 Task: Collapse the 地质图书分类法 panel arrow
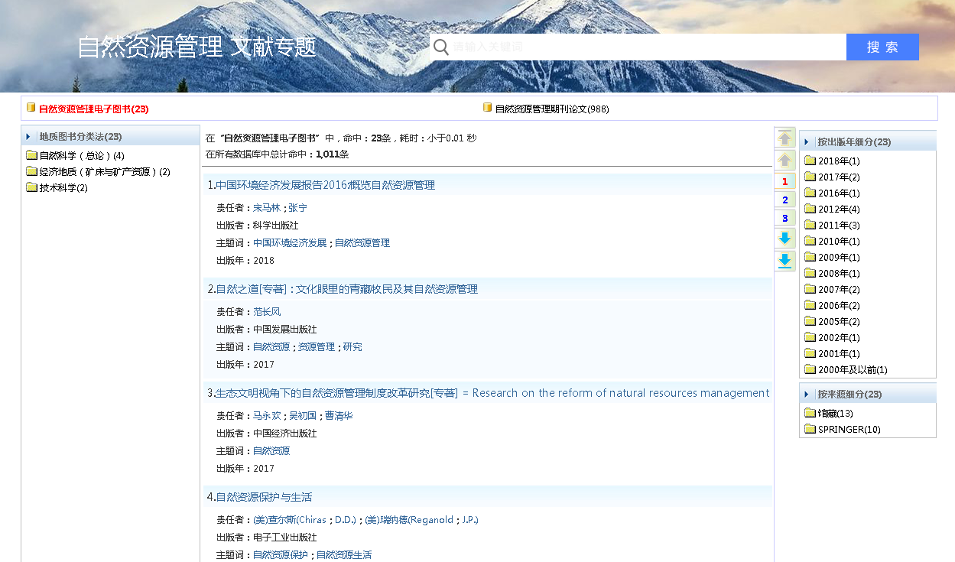click(28, 137)
